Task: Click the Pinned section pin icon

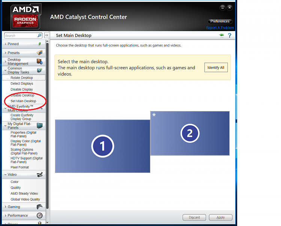Action: tap(40, 44)
